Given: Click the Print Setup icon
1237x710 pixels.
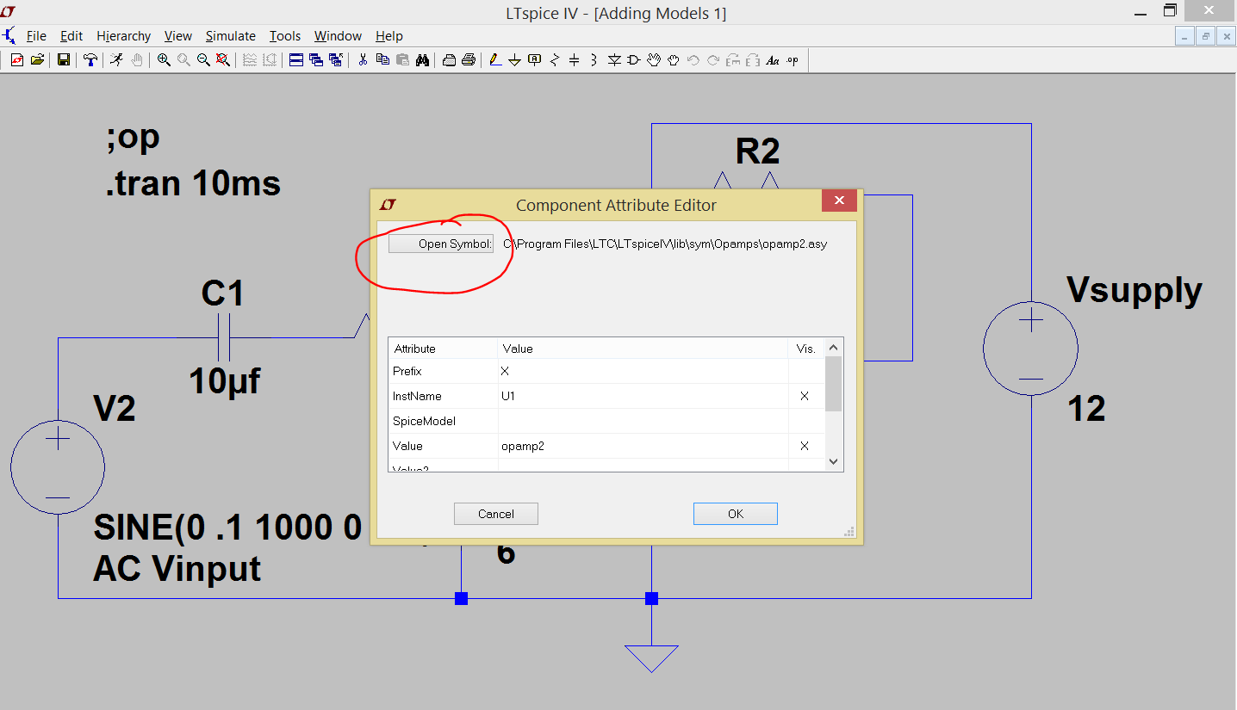Looking at the screenshot, I should (449, 60).
